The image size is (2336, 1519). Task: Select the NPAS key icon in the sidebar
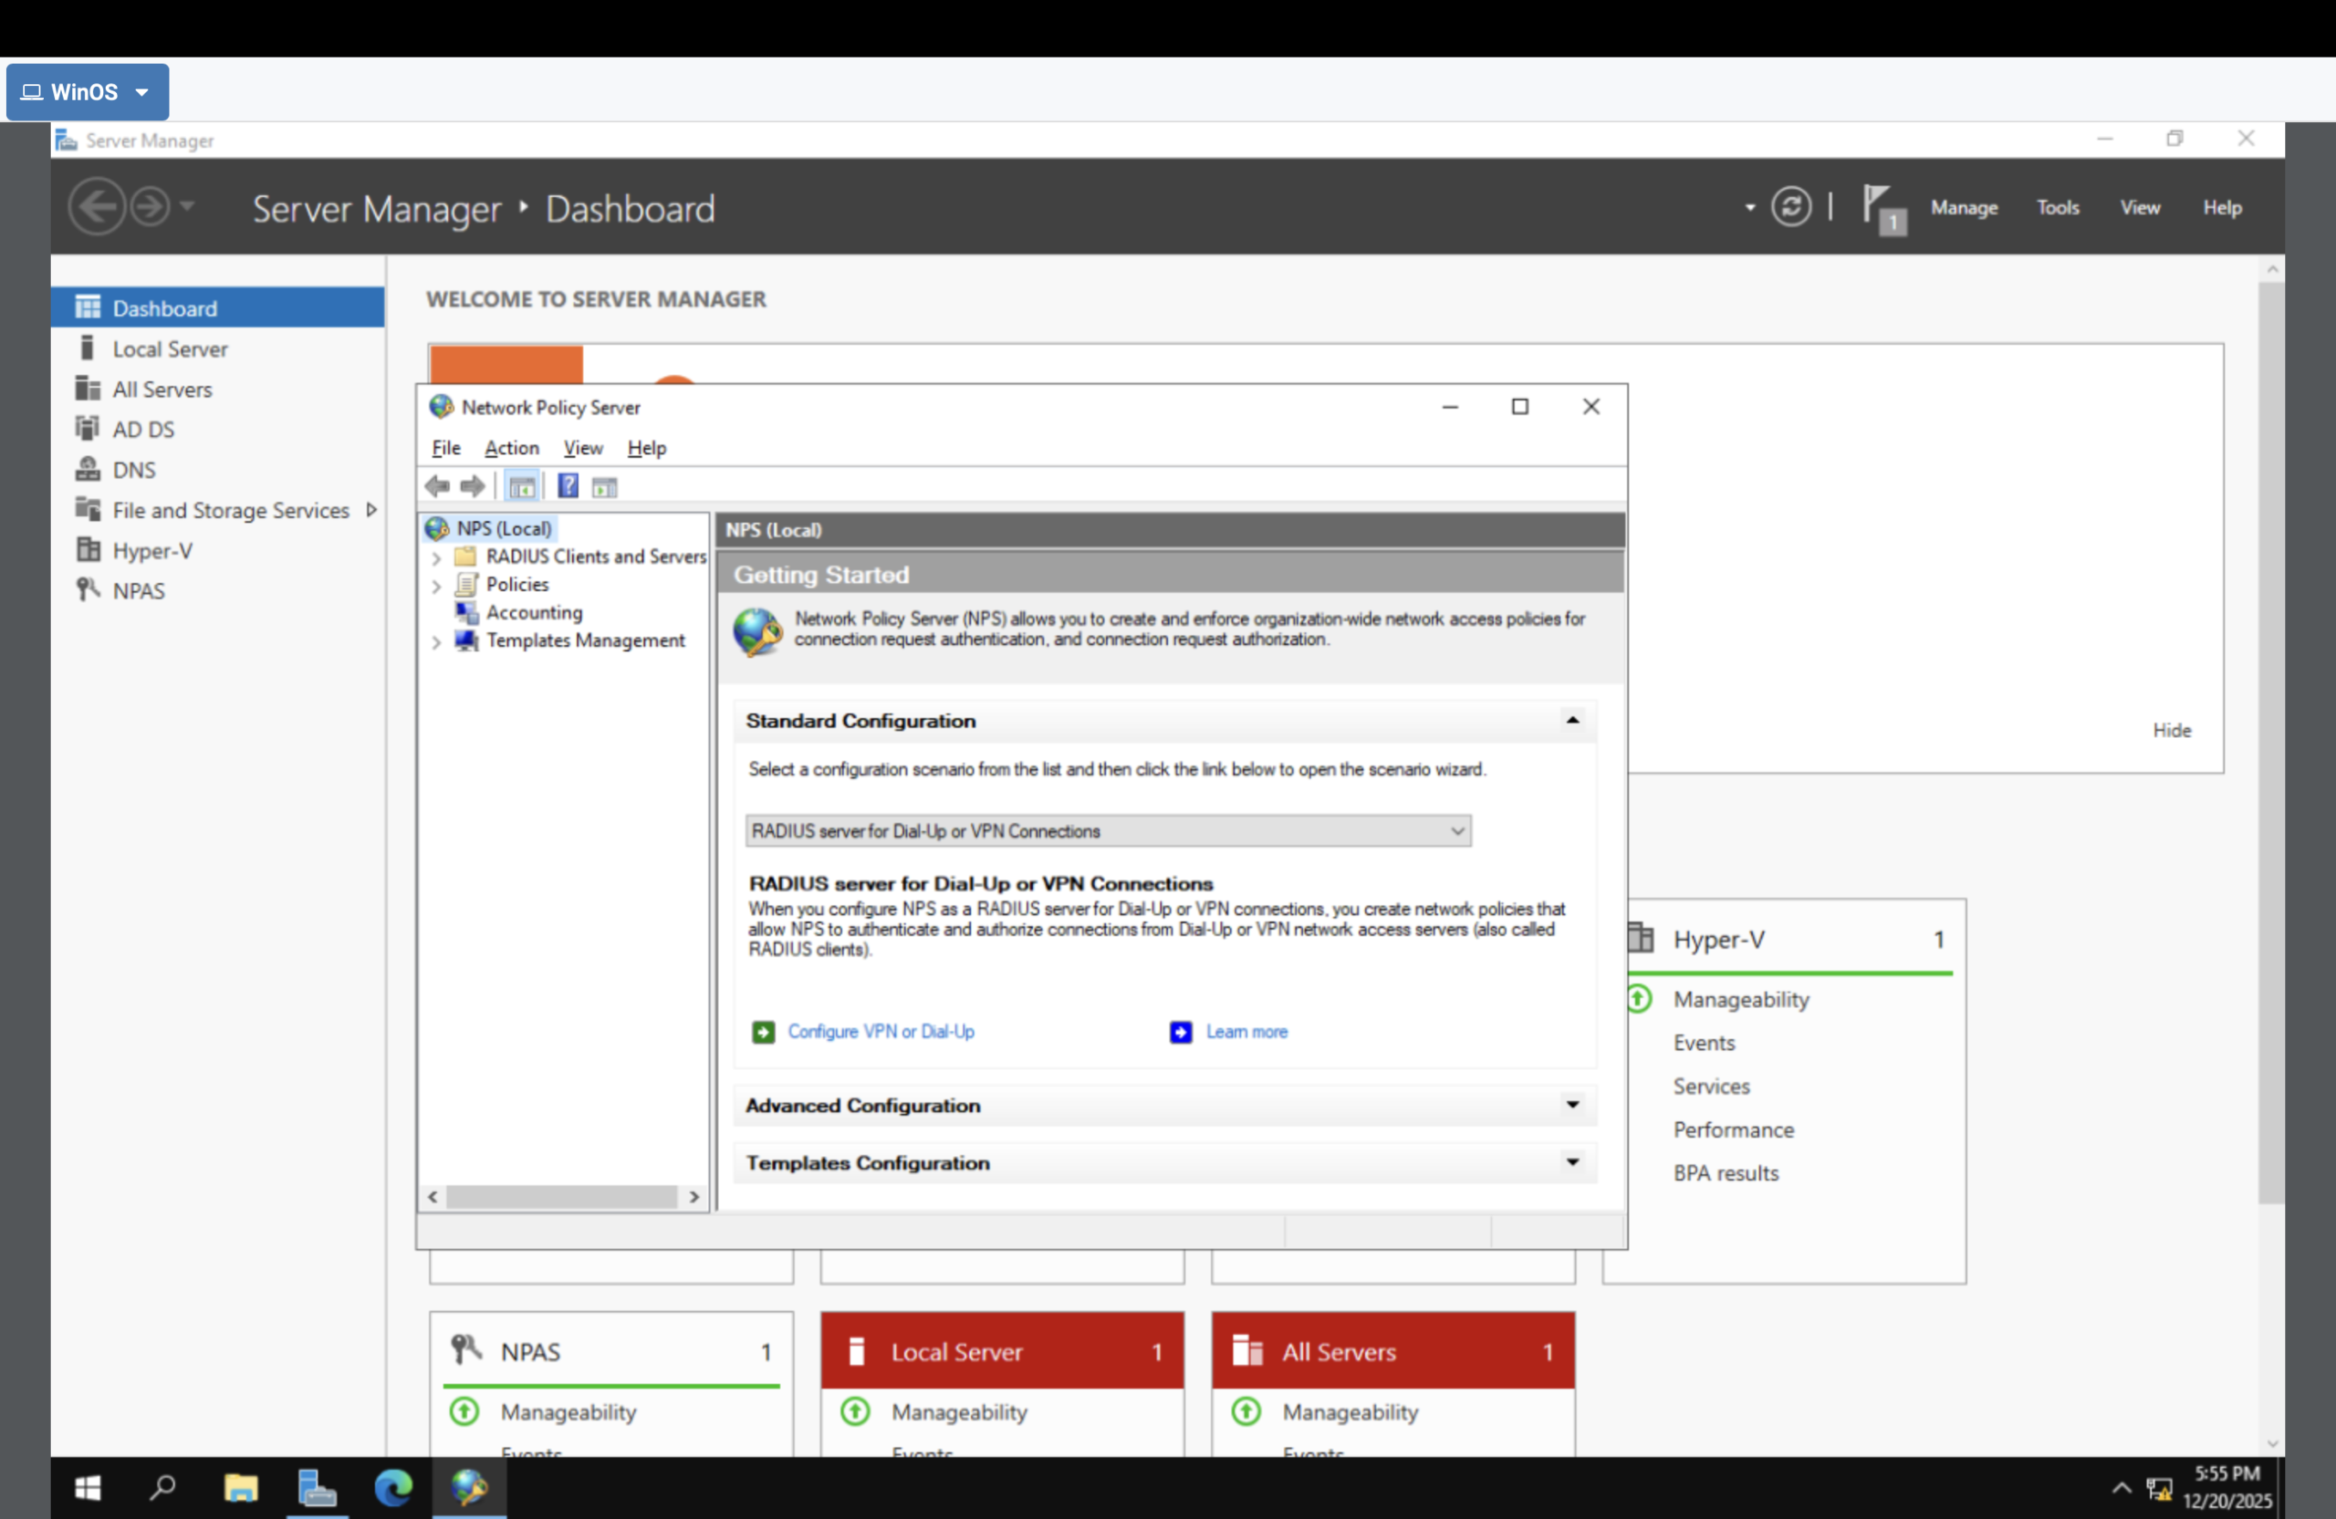(x=89, y=589)
